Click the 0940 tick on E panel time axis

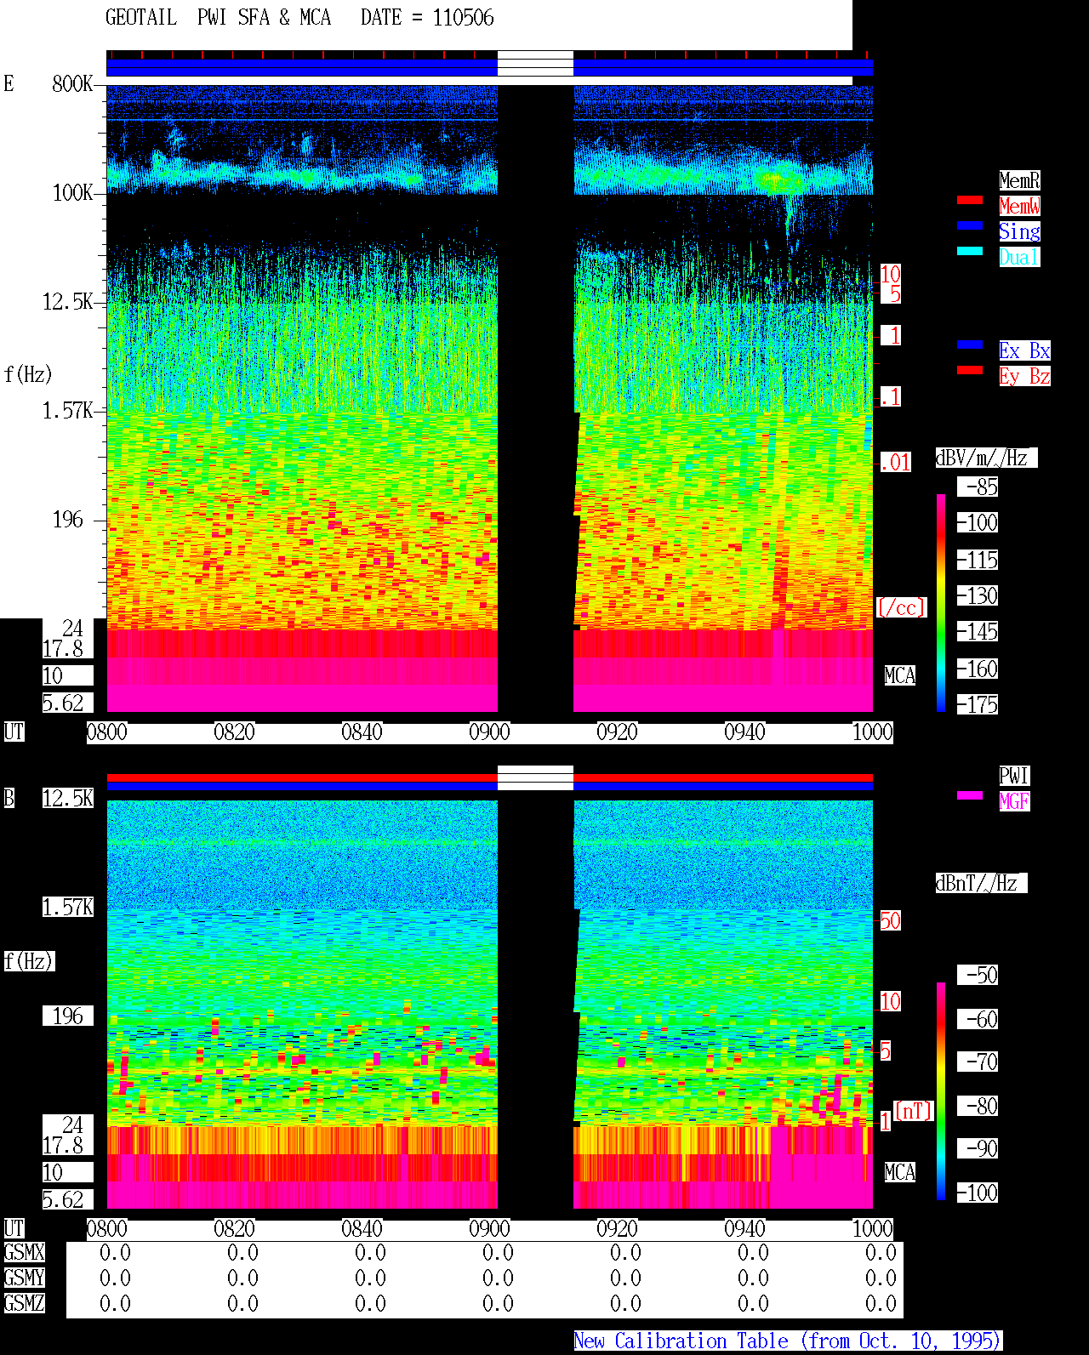coord(744,732)
